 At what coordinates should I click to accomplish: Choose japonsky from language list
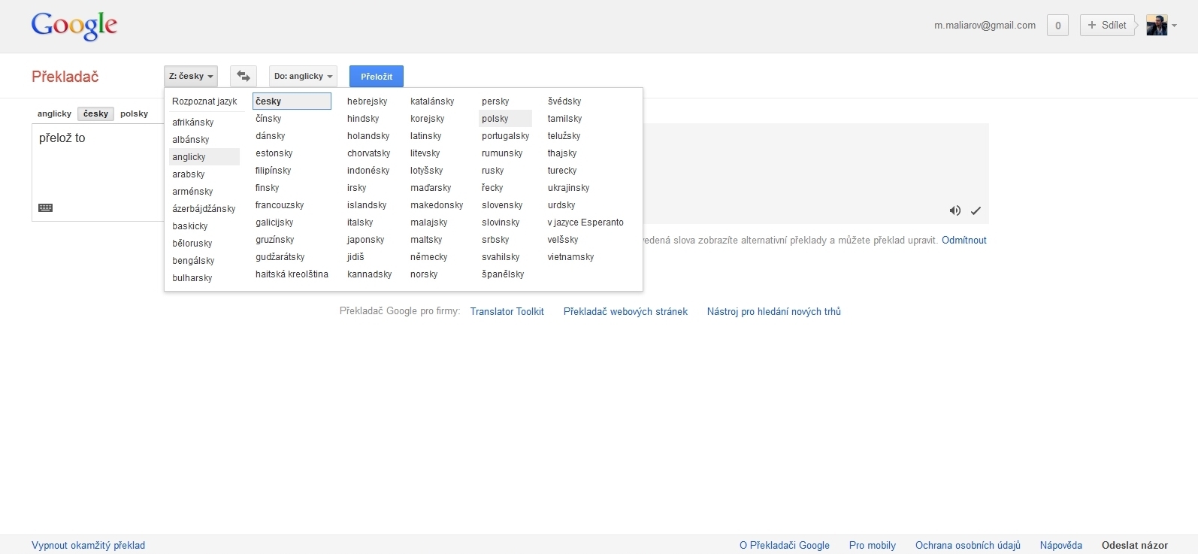[366, 240]
